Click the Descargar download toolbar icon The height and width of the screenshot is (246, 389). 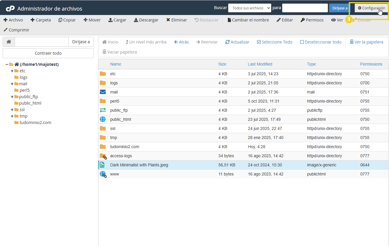[x=136, y=20]
